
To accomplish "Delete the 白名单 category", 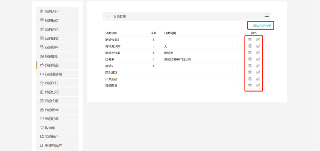I will point(250,59).
